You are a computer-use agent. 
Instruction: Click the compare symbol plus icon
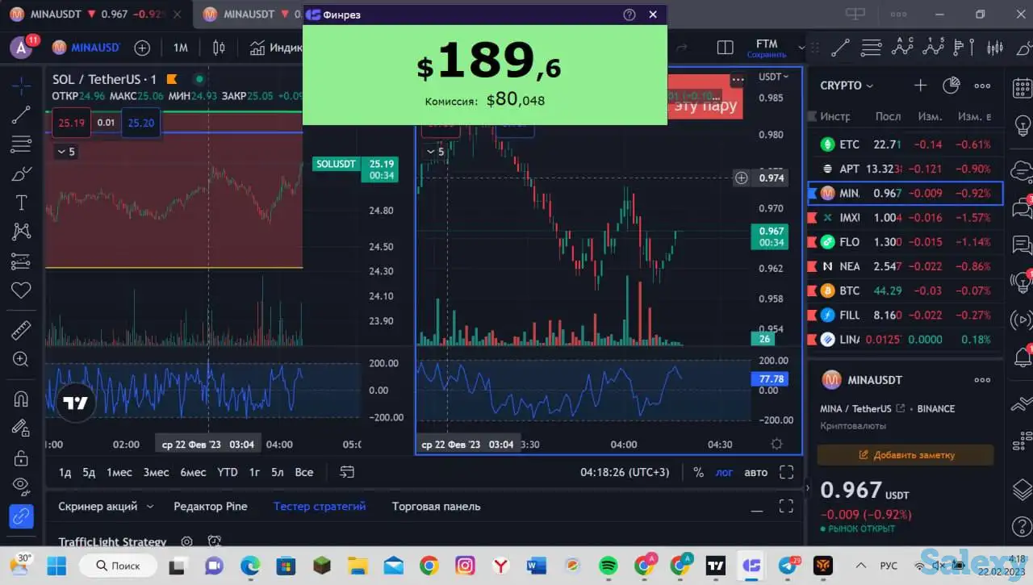142,48
